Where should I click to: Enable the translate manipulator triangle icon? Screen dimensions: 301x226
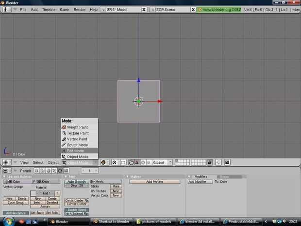point(137,162)
